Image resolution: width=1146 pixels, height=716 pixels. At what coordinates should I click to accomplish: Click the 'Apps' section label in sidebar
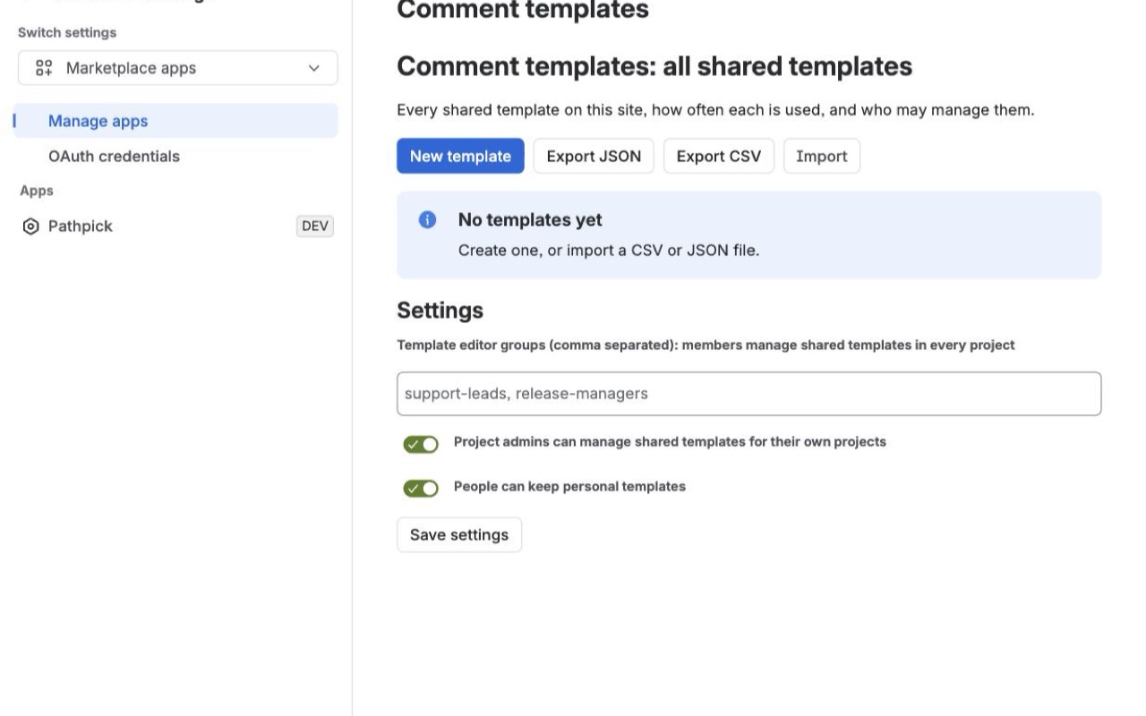[x=37, y=191]
